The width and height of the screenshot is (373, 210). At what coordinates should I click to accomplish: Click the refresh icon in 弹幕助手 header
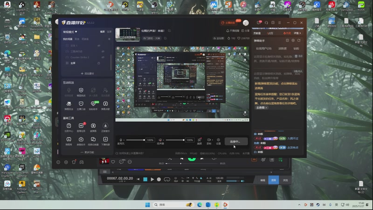[299, 41]
